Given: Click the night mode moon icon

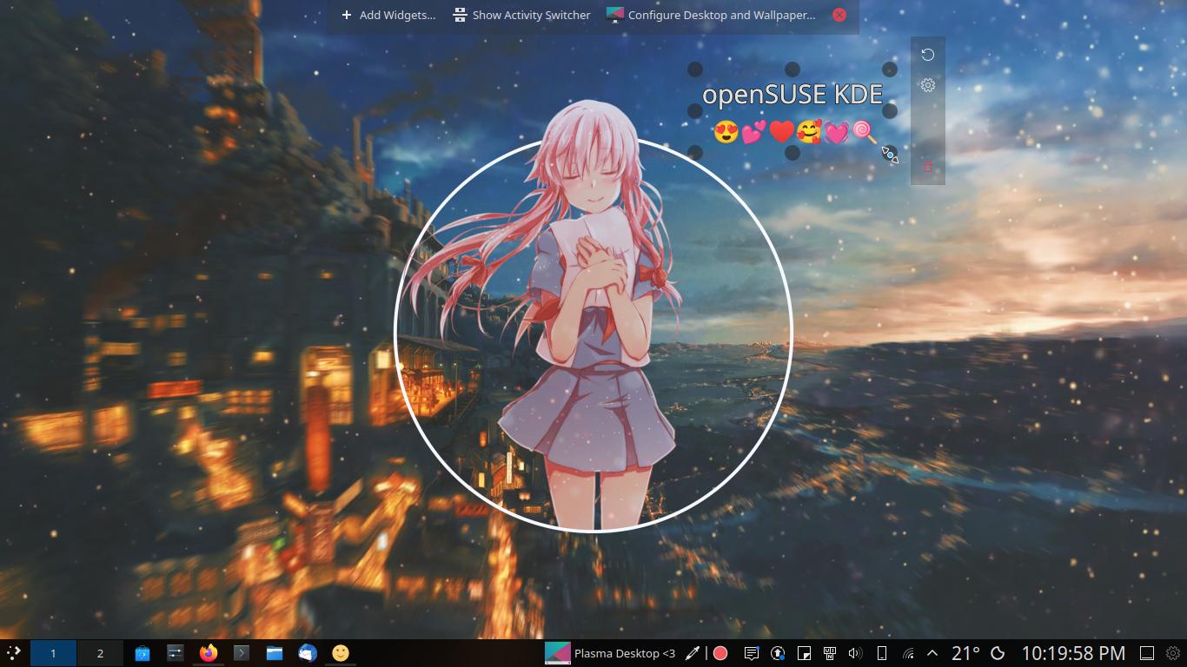Looking at the screenshot, I should coord(998,653).
